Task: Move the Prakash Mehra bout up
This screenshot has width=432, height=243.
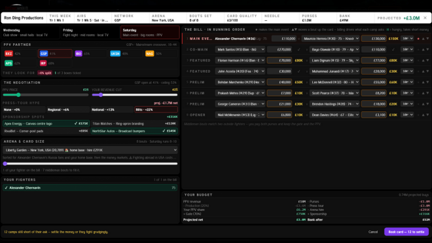Action: click(423, 93)
